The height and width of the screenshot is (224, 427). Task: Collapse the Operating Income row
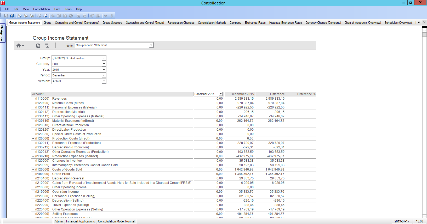tap(33, 192)
